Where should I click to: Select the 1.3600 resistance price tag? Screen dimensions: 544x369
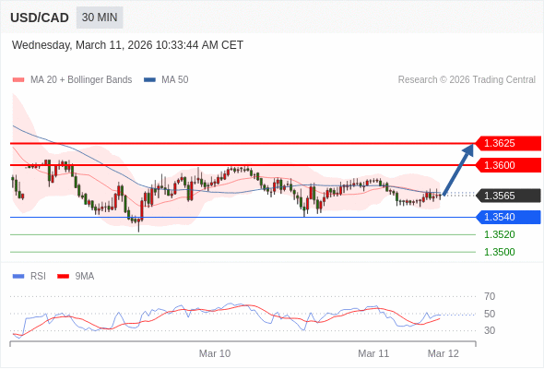pyautogui.click(x=507, y=165)
